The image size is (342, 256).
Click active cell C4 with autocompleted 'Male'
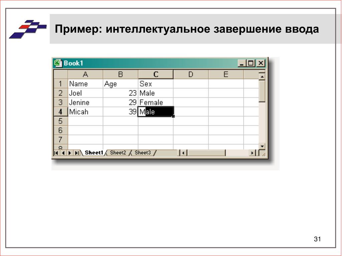(x=156, y=112)
